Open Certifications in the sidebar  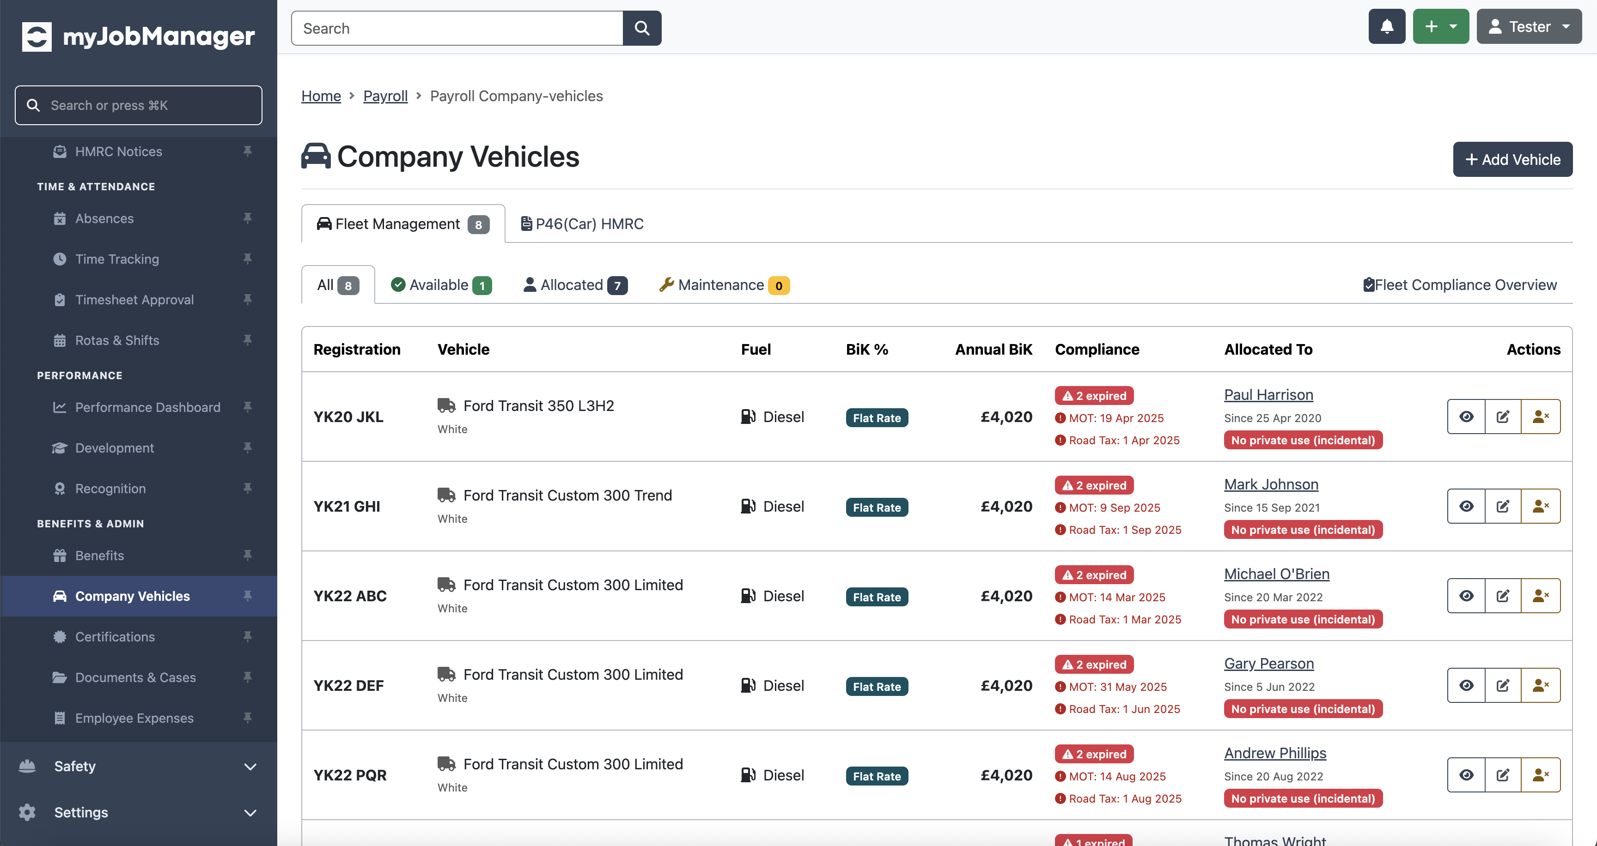point(138,637)
